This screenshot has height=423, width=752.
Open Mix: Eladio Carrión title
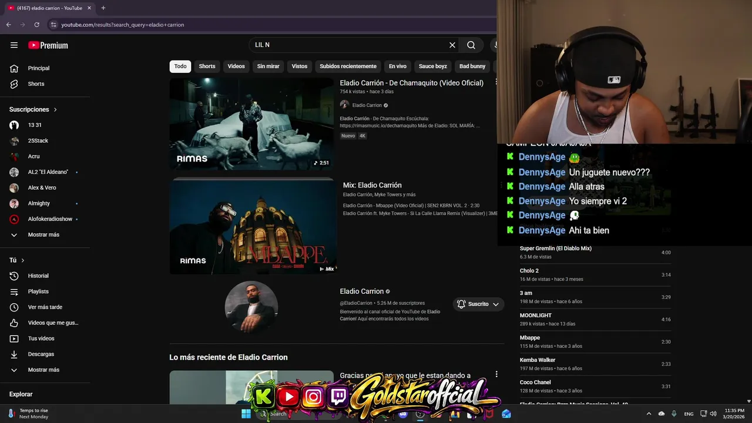[x=372, y=185]
